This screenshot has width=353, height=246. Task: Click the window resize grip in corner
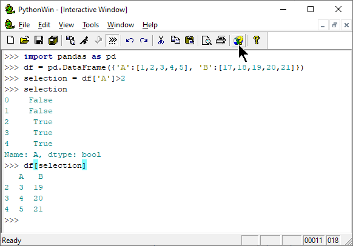[x=349, y=242]
